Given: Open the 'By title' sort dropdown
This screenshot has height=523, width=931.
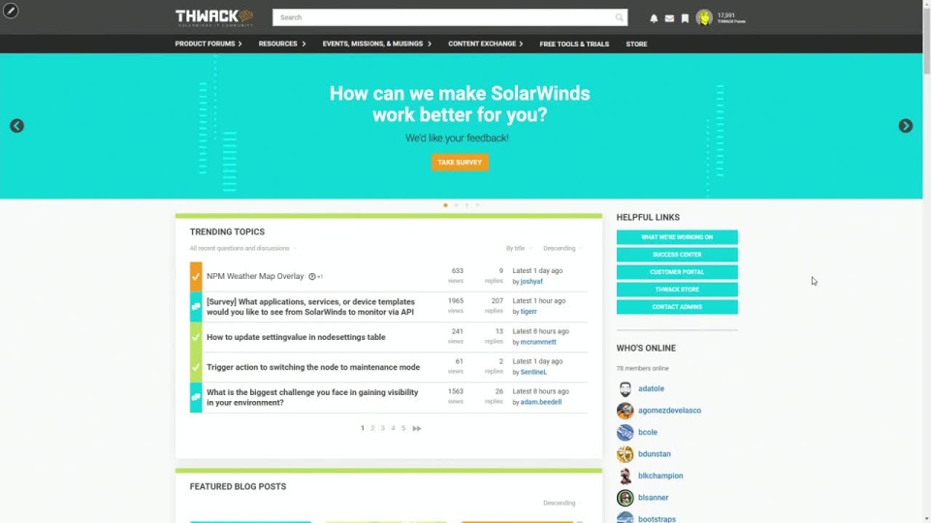Looking at the screenshot, I should 519,249.
